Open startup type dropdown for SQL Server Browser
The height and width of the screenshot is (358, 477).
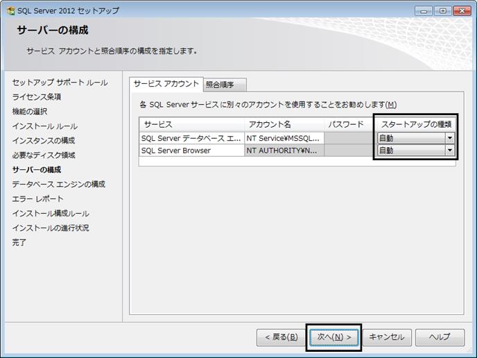[450, 150]
